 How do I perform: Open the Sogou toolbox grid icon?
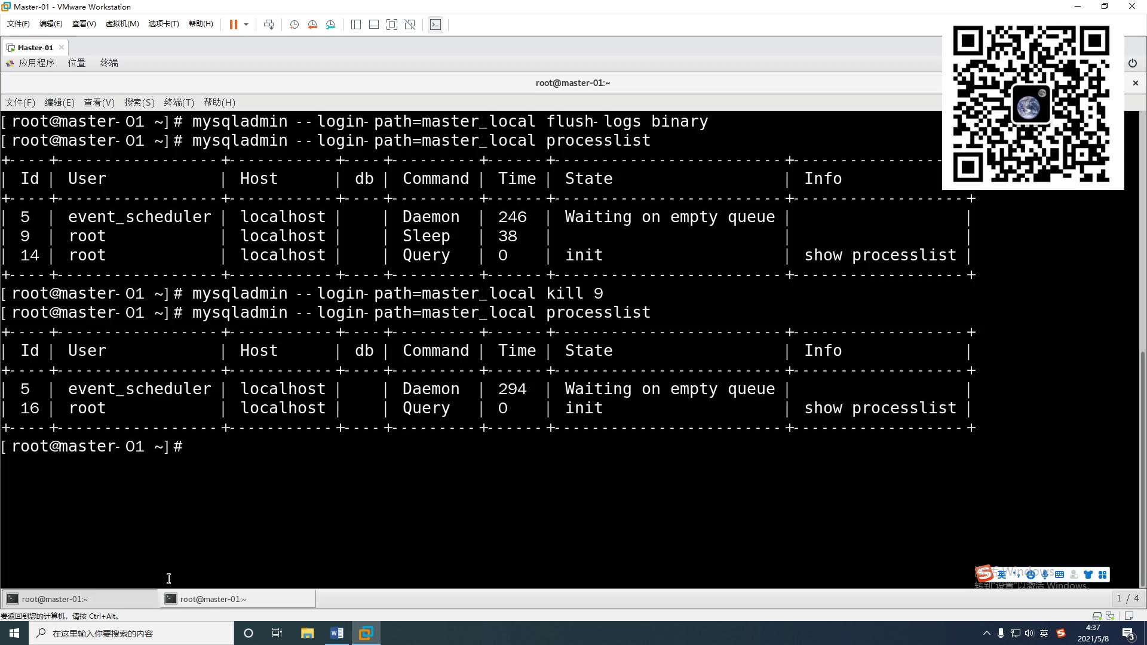1102,575
